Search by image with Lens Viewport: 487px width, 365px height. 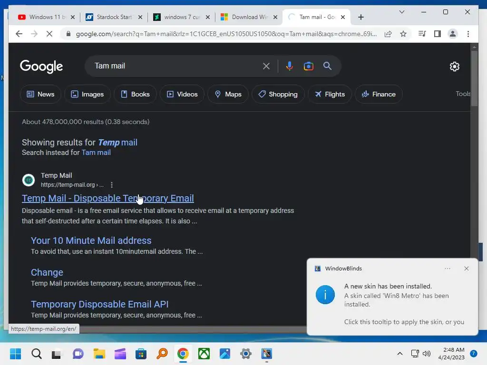tap(308, 66)
